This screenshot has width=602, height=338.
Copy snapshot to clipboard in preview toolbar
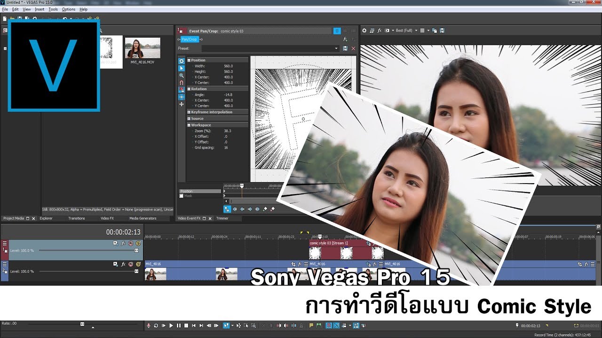point(435,31)
